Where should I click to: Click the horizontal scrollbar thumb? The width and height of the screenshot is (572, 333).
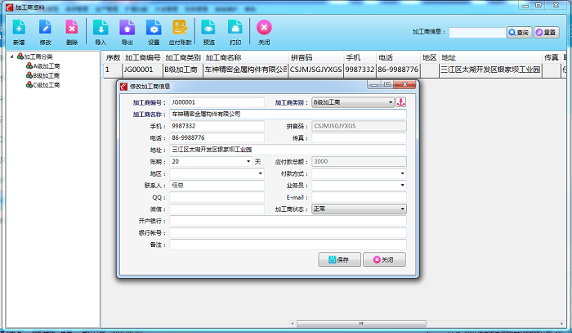tap(361, 323)
